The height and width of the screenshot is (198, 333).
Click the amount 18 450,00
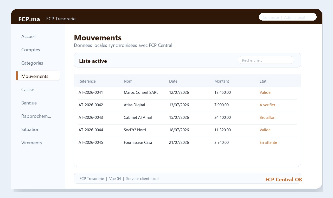(x=222, y=92)
